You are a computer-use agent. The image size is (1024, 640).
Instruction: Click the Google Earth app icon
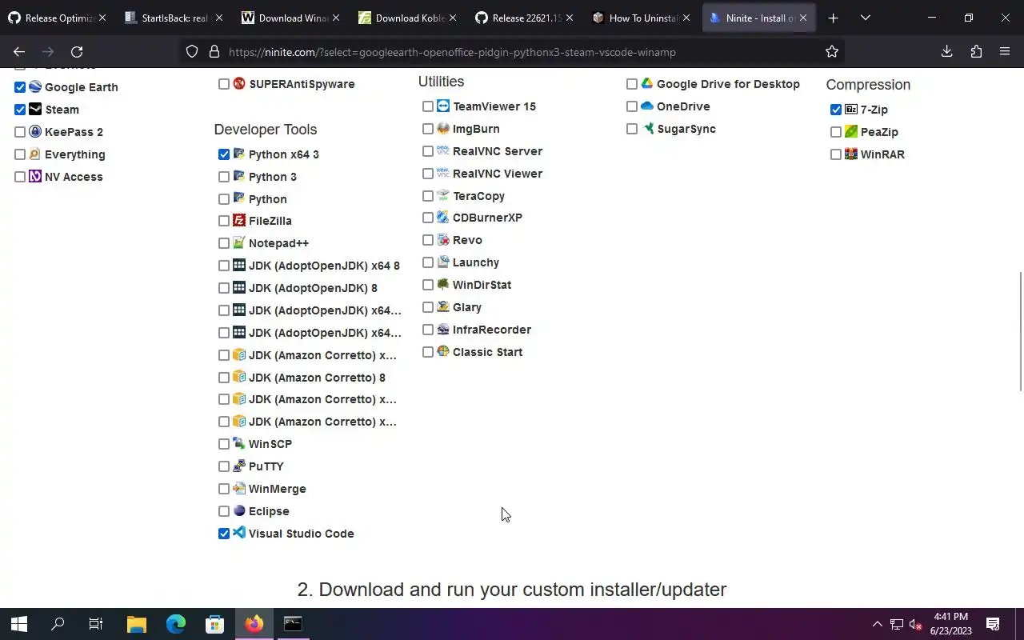click(x=35, y=86)
